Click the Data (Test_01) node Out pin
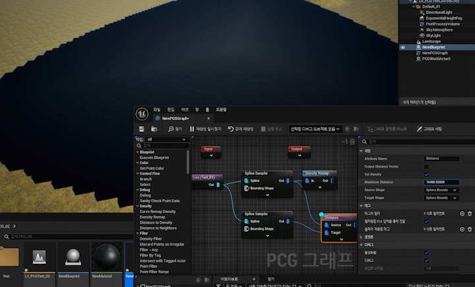The image size is (475, 287). point(218,185)
